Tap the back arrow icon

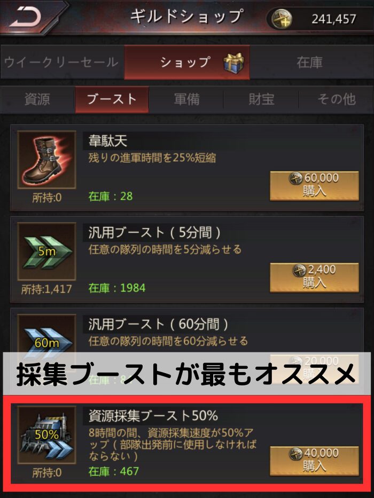[x=26, y=17]
